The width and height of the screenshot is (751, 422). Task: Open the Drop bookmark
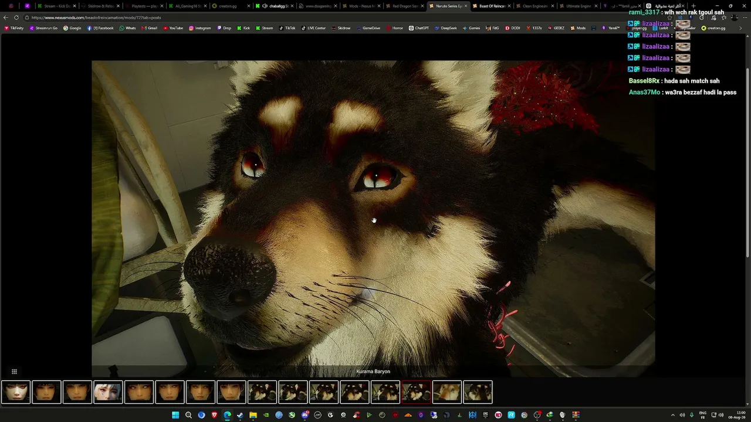224,28
